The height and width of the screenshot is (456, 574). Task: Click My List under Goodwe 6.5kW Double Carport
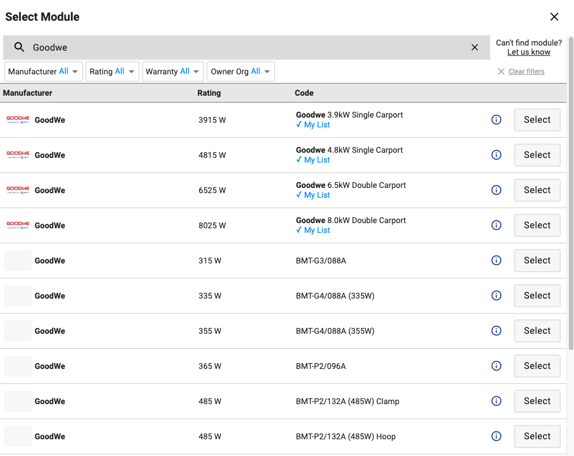click(x=313, y=195)
